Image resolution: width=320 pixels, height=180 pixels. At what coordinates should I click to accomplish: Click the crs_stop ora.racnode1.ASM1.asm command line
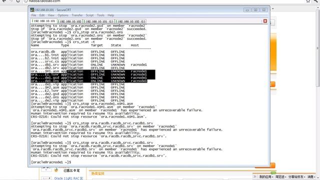(x=82, y=103)
